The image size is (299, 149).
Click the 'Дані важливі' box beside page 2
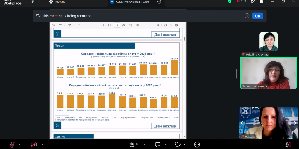click(x=165, y=35)
